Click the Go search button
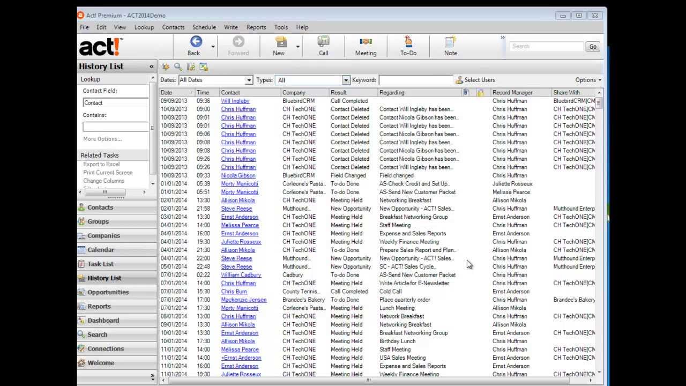The image size is (686, 386). (x=593, y=47)
